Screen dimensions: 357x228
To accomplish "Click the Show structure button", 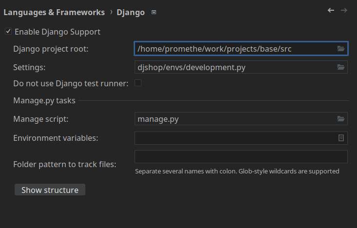I will pyautogui.click(x=50, y=190).
